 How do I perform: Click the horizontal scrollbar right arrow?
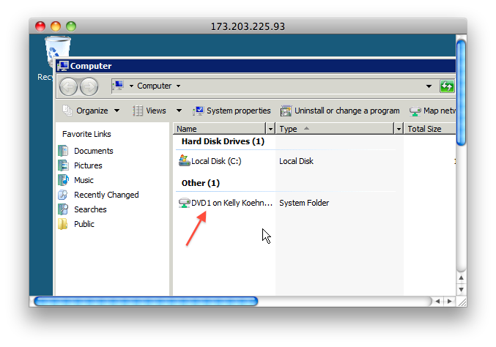point(450,301)
